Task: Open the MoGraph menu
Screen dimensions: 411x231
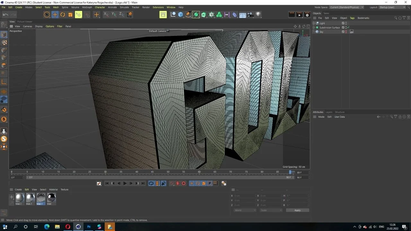Action: tap(87, 7)
